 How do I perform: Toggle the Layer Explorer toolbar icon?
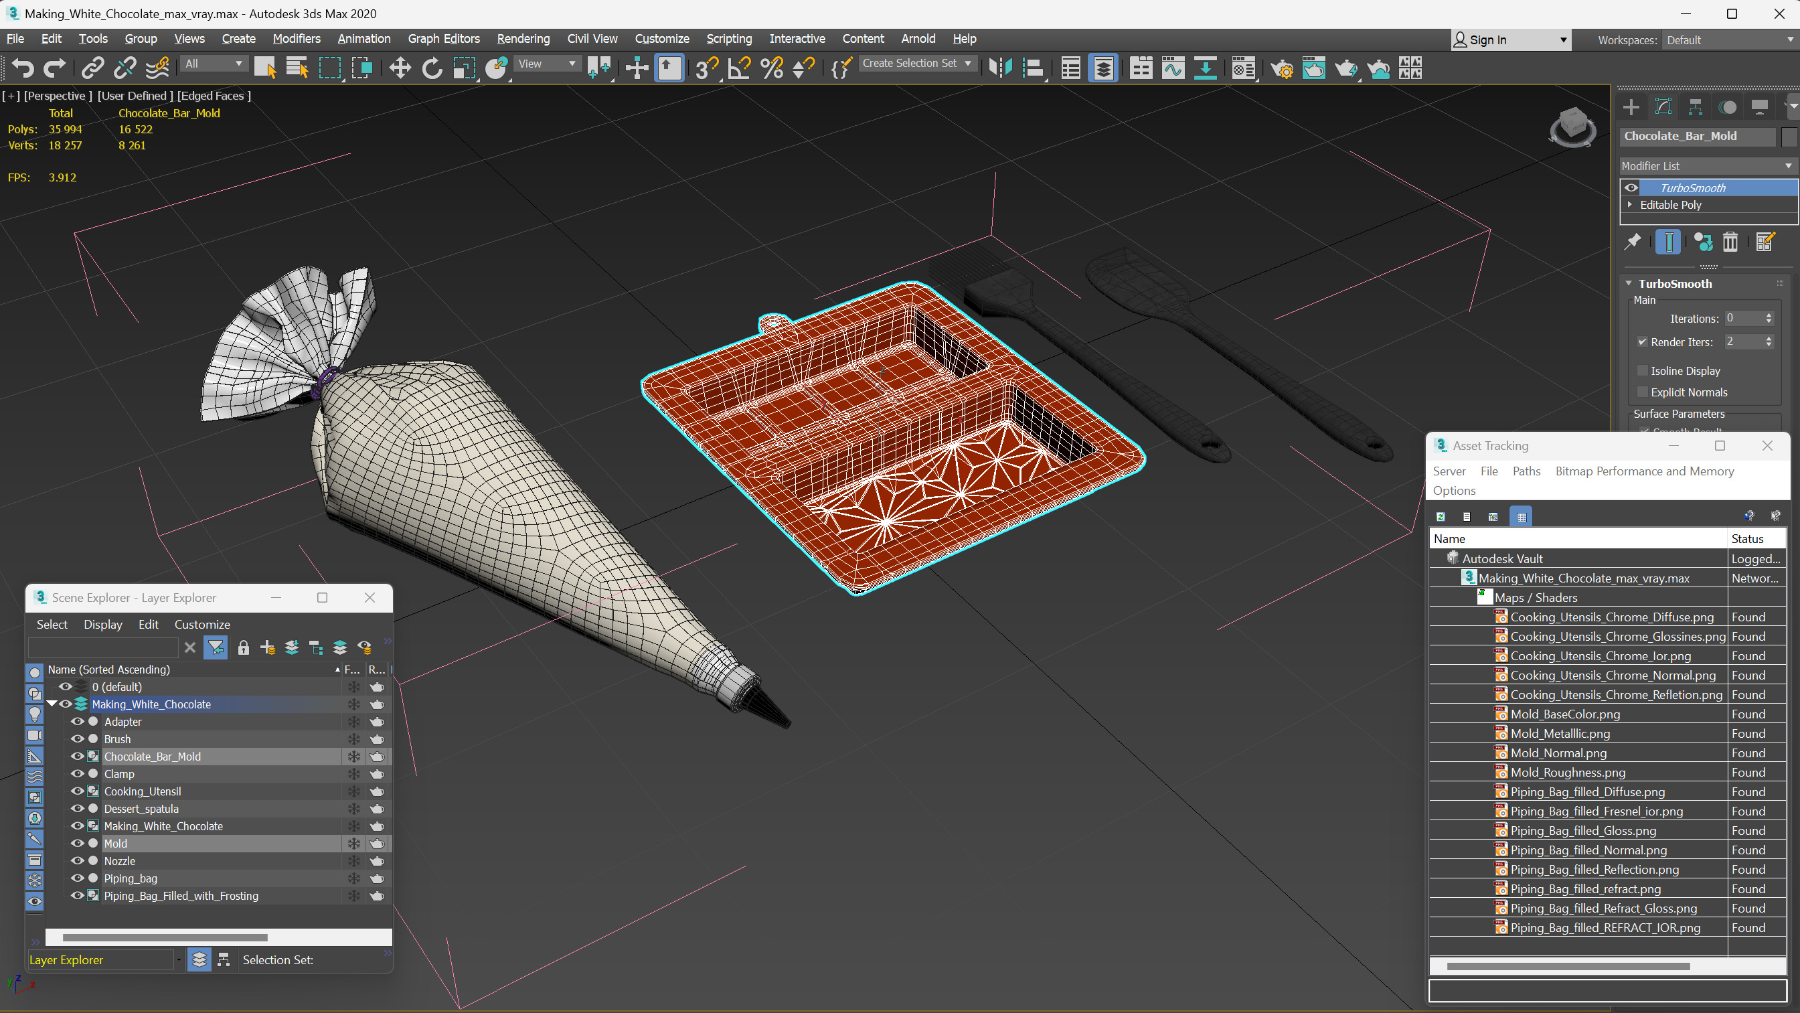click(1102, 68)
